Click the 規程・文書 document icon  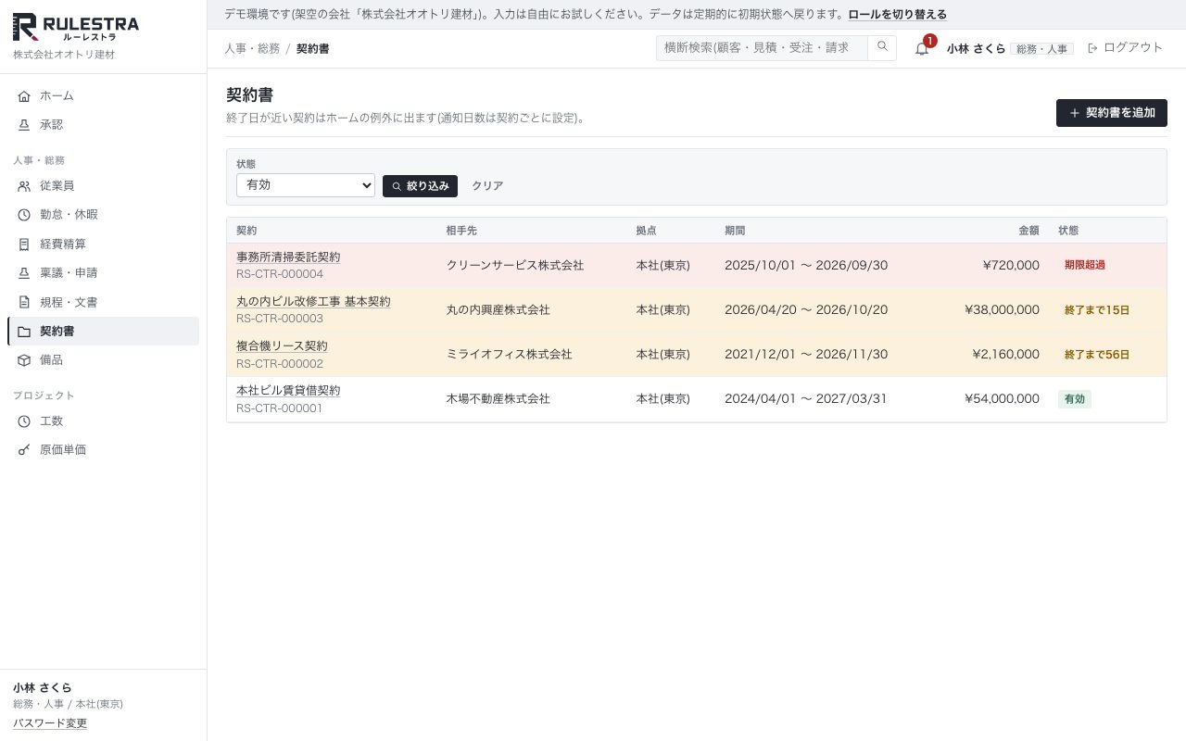[x=24, y=302]
